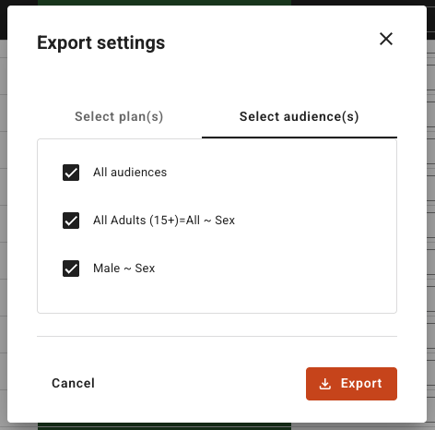Cancel the export settings
The image size is (435, 430).
click(73, 383)
